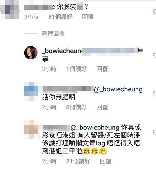Tap the heart next to the 港姐 comment
156x171 pixels.
tap(155, 132)
